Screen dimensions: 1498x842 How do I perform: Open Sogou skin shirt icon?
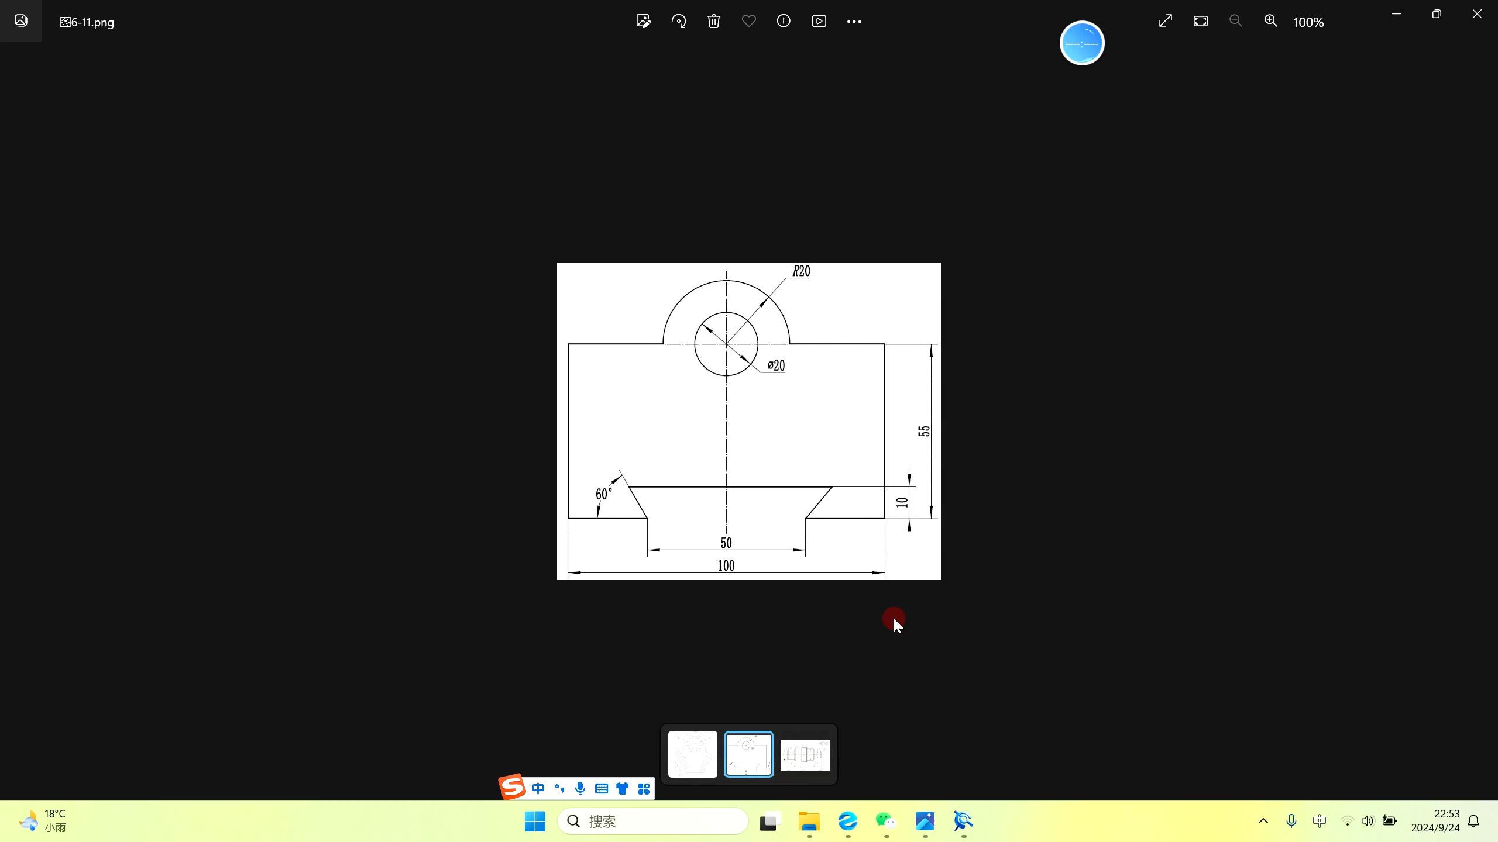(623, 789)
